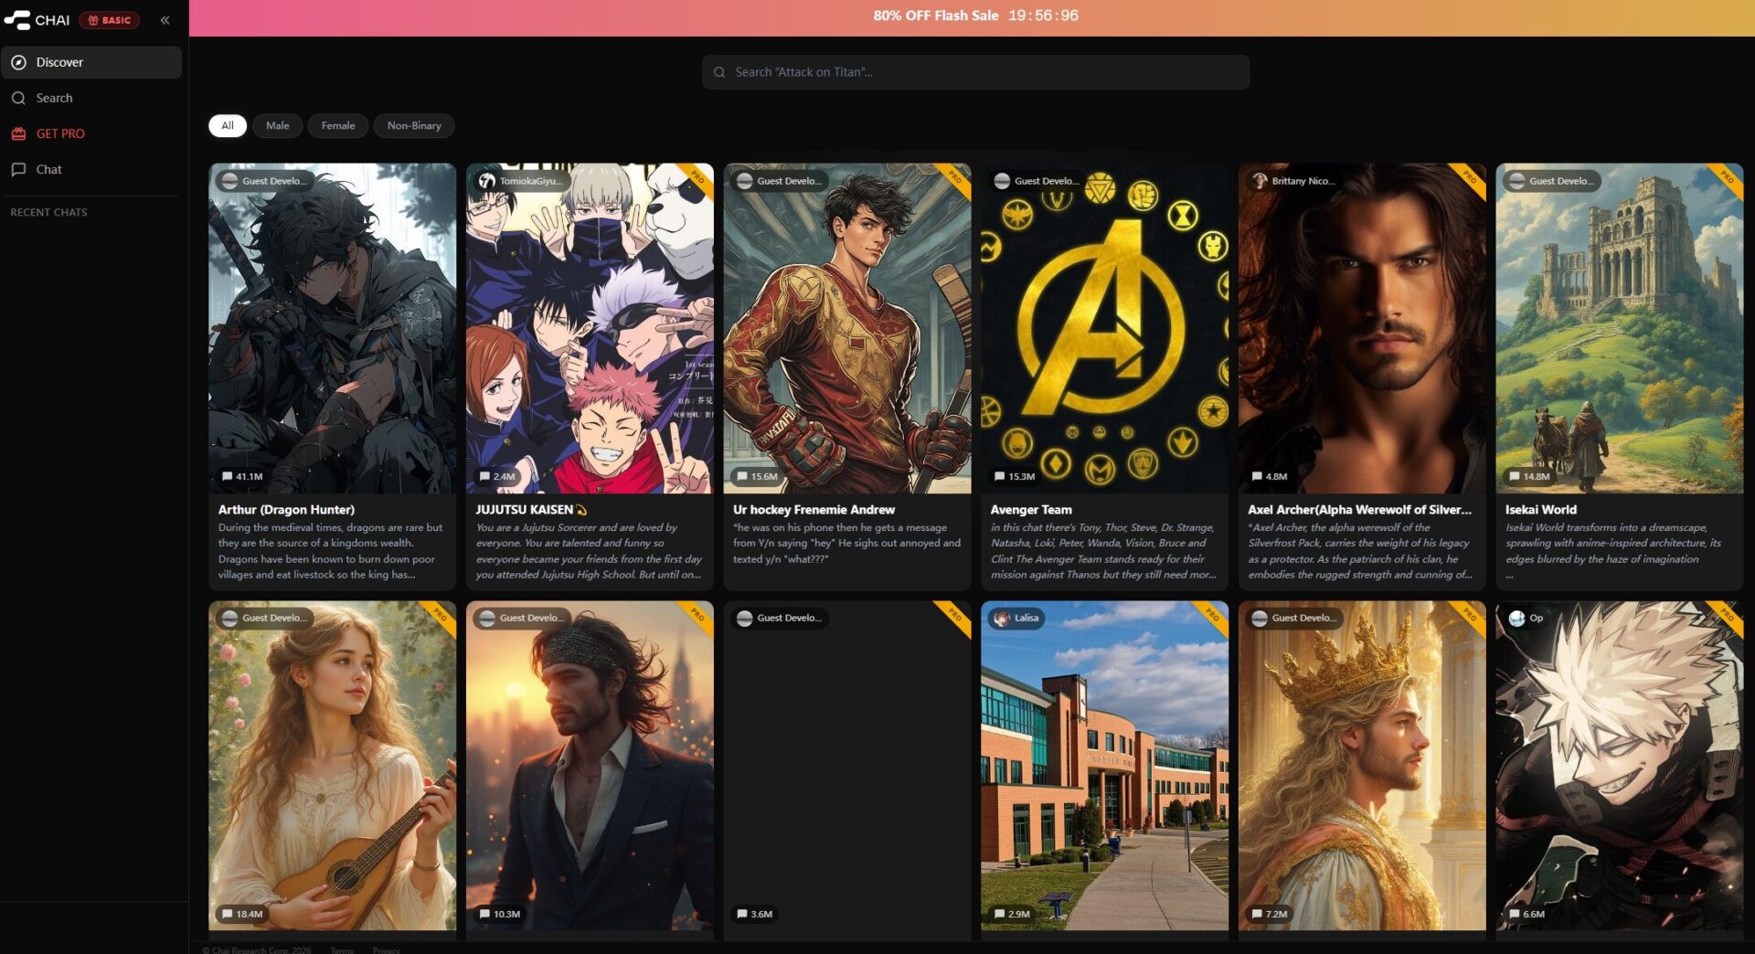Click the Axel Archer(Alpha Werewolf) title
This screenshot has height=954, width=1755.
tap(1359, 510)
